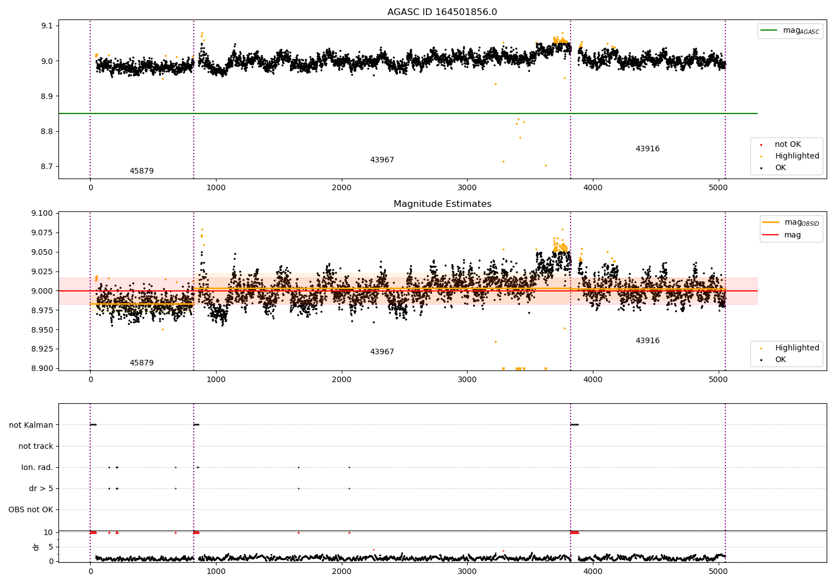Click the '8.900' y-axis tick label
835x584 pixels.
tap(42, 368)
